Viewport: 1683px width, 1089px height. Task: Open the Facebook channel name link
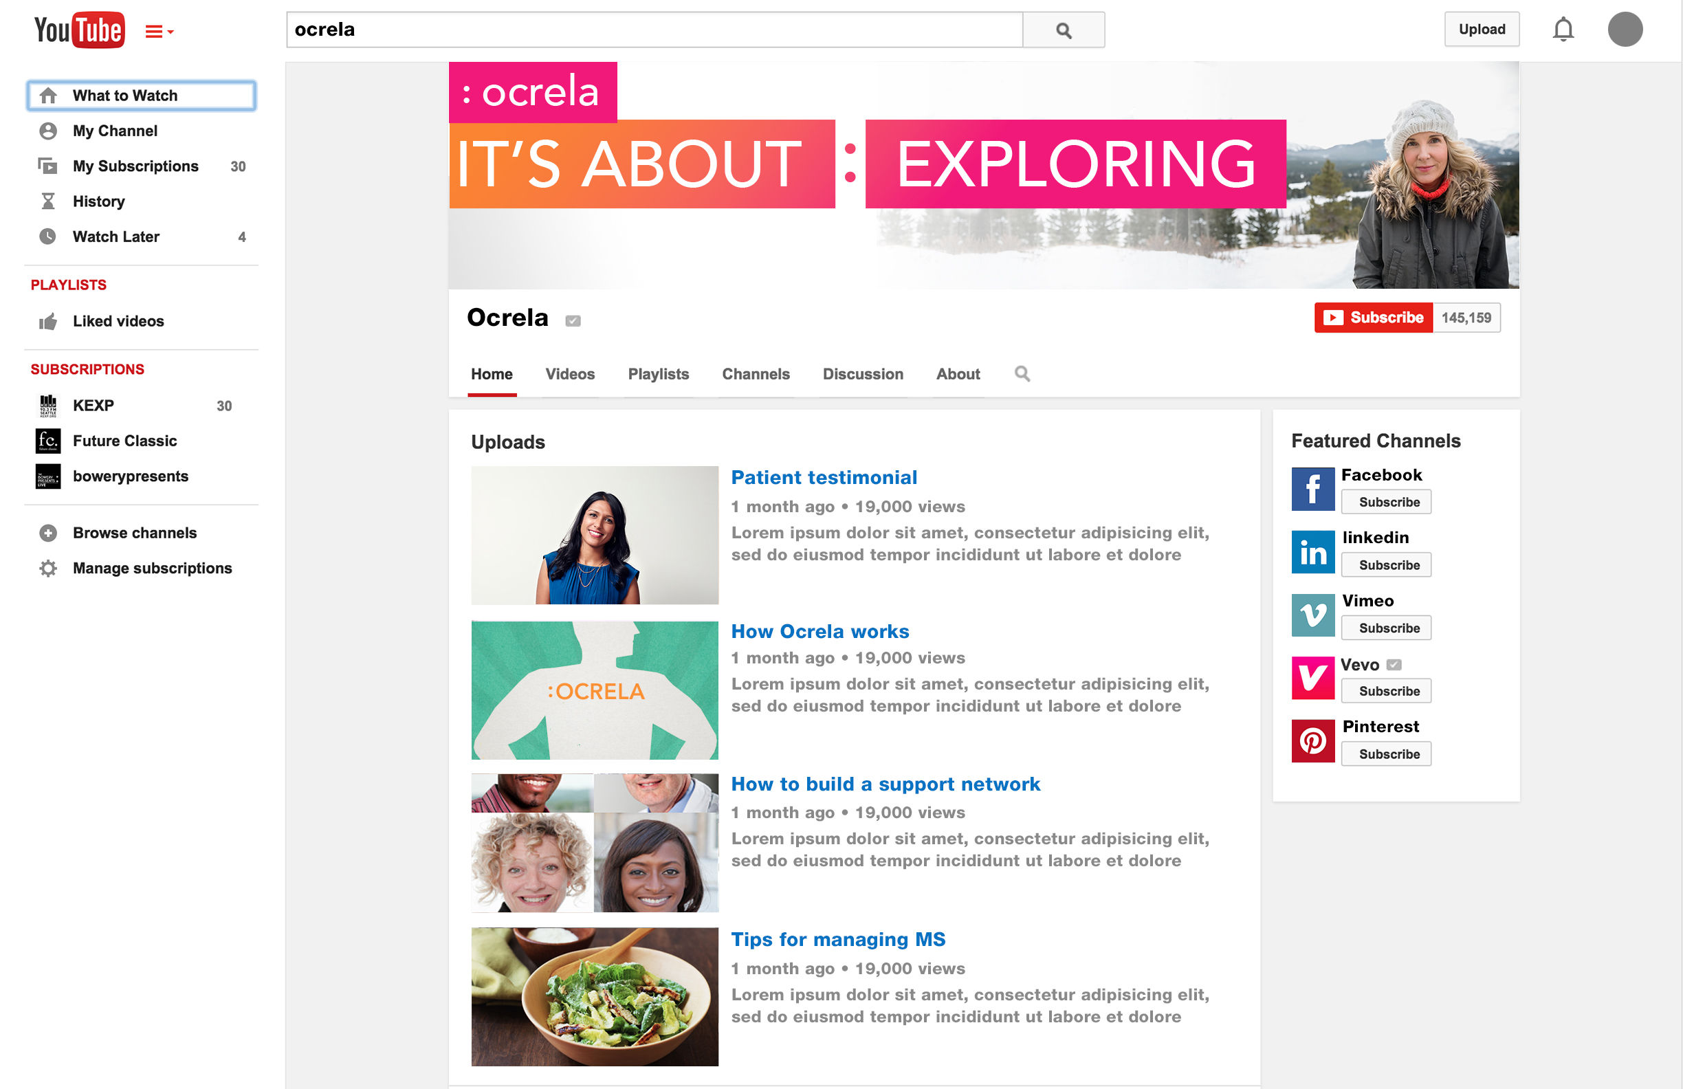pos(1382,475)
